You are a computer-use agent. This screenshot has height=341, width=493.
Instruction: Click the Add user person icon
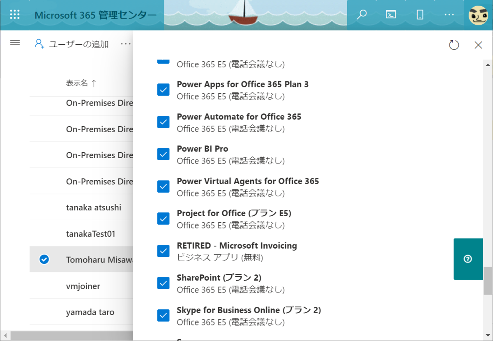[x=39, y=44]
